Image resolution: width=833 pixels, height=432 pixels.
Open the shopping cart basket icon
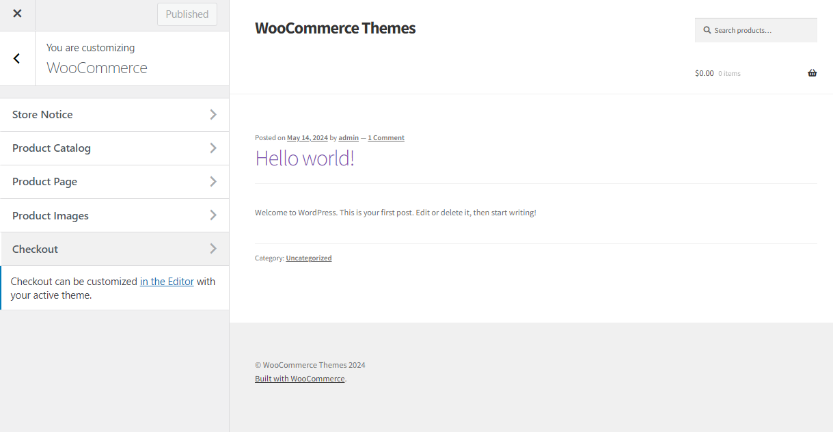pyautogui.click(x=812, y=72)
